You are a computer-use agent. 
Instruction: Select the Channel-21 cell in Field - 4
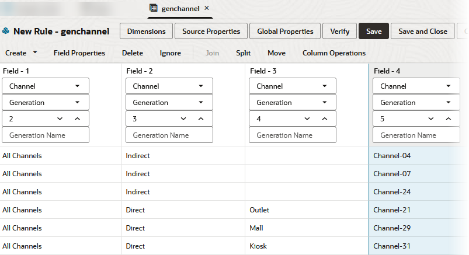coord(392,209)
